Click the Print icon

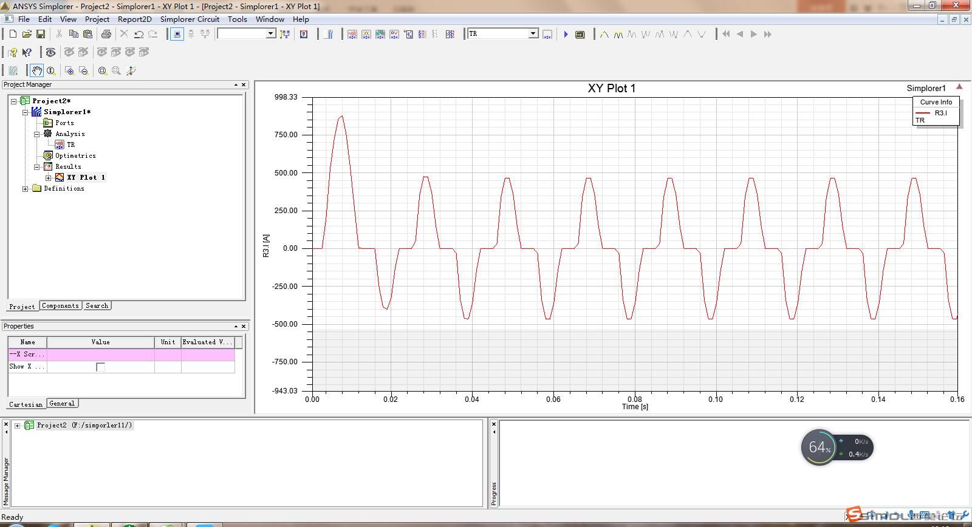(x=106, y=34)
